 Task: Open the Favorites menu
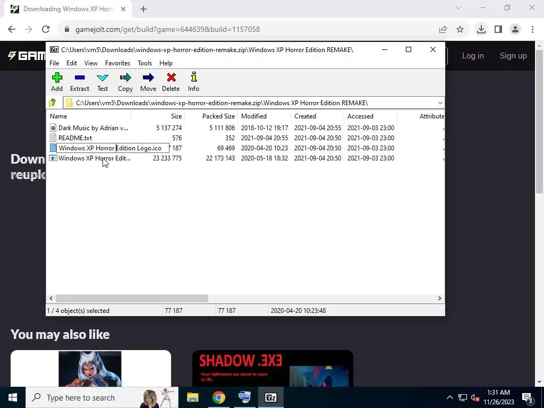click(x=117, y=63)
